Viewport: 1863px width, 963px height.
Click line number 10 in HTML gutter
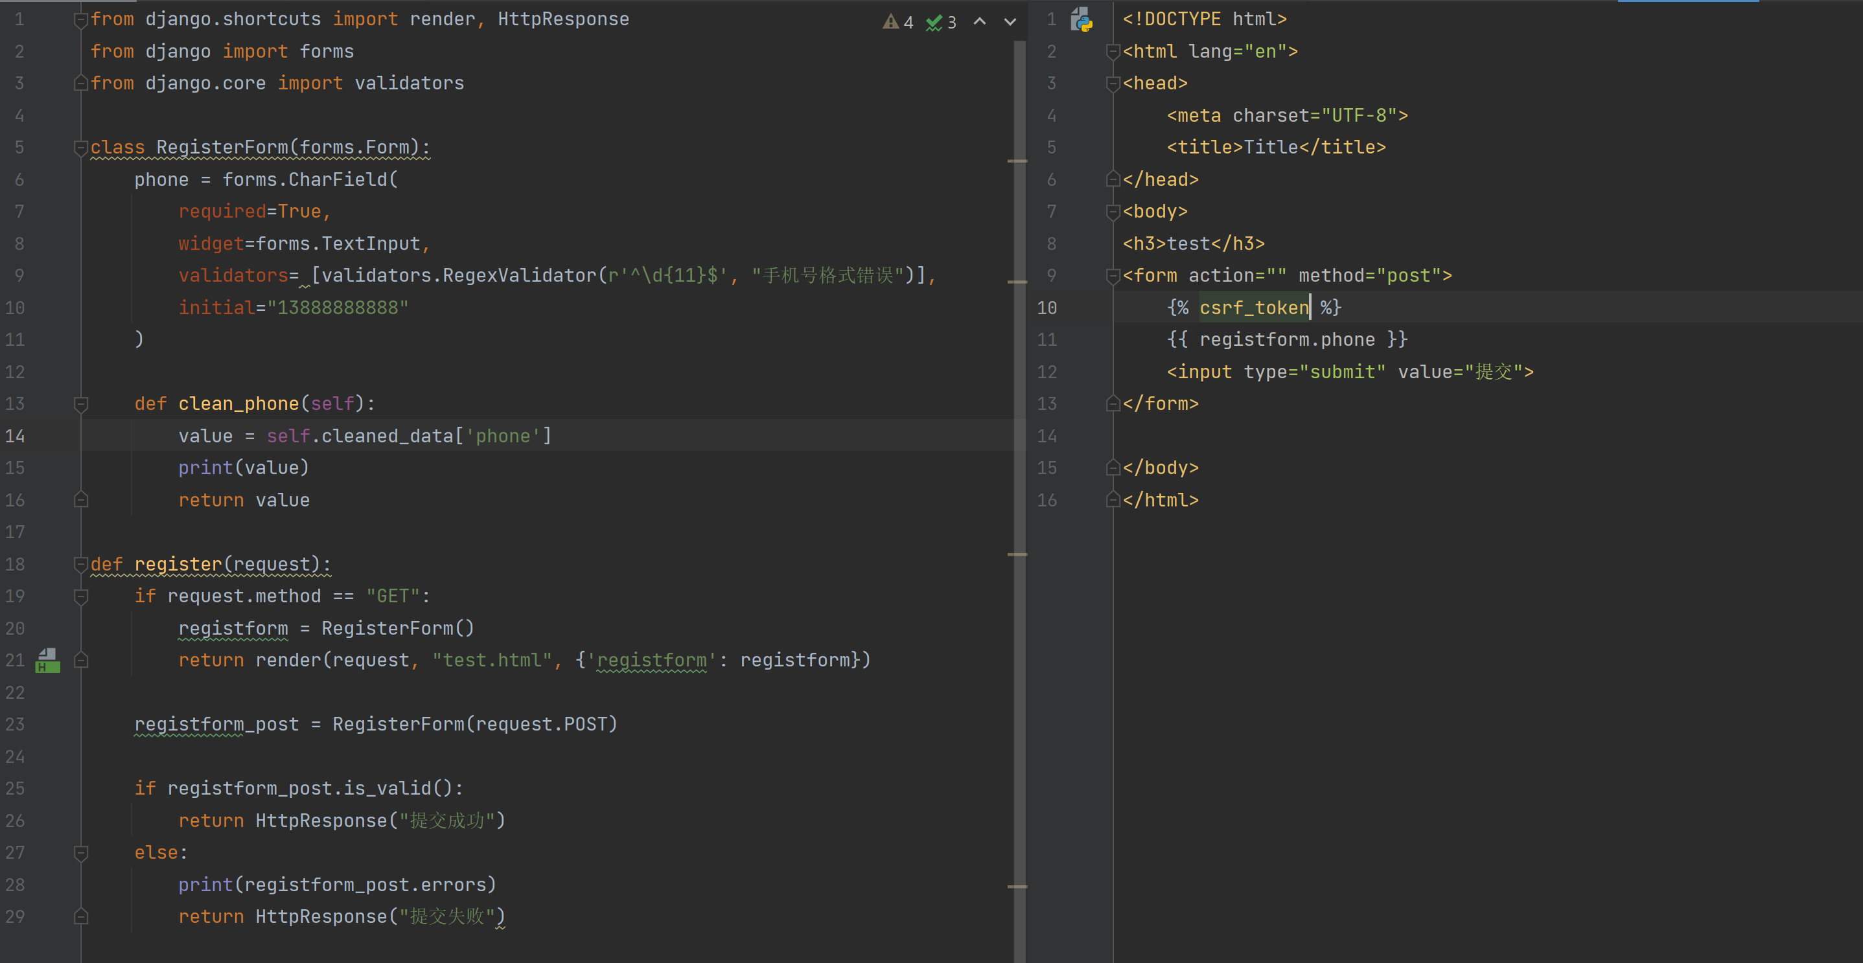point(1047,308)
